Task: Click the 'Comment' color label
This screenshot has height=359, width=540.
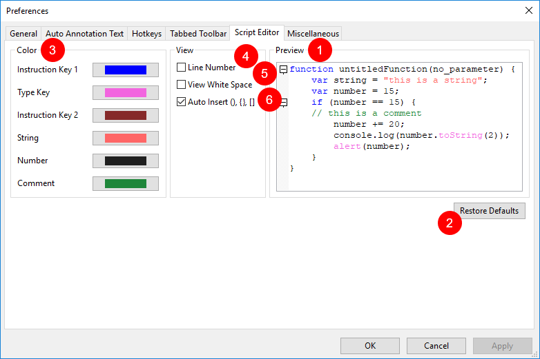Action: [36, 183]
